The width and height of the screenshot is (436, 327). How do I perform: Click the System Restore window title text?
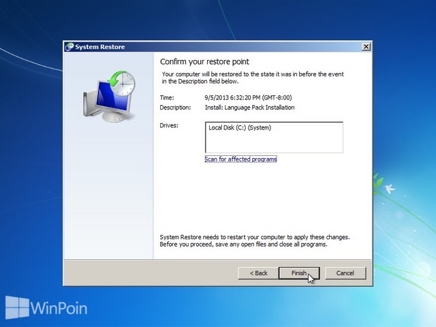(x=100, y=47)
